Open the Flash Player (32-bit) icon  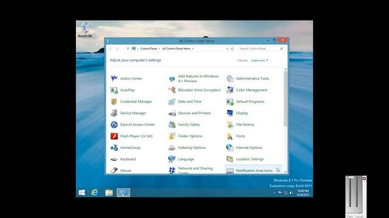114,136
